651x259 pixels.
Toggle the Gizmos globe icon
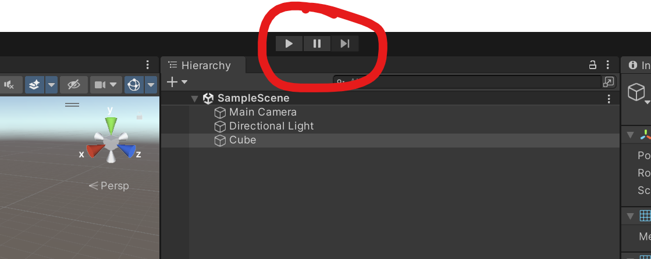point(134,85)
